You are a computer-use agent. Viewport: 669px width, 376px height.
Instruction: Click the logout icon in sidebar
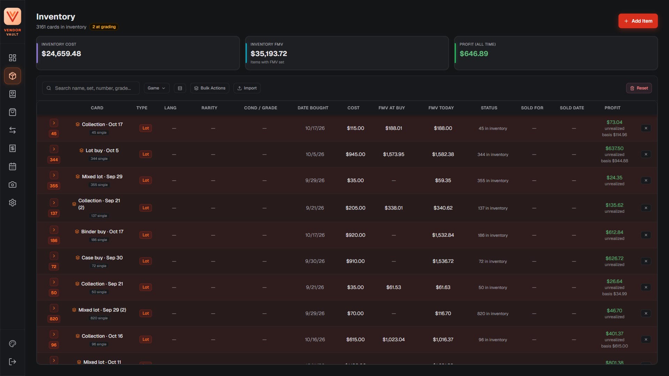(13, 362)
